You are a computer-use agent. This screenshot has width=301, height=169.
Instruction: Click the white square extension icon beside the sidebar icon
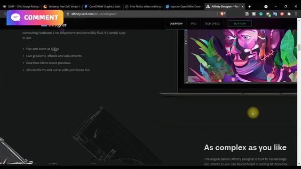pos(254,14)
